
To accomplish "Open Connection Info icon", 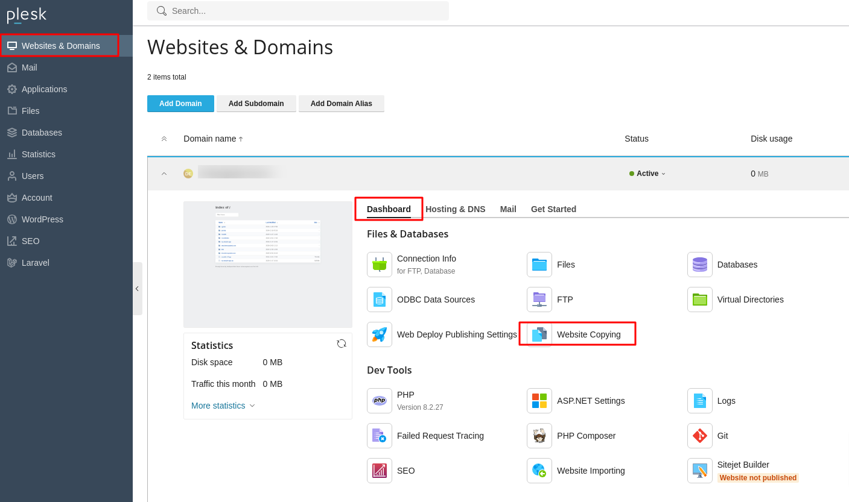I will tap(380, 265).
